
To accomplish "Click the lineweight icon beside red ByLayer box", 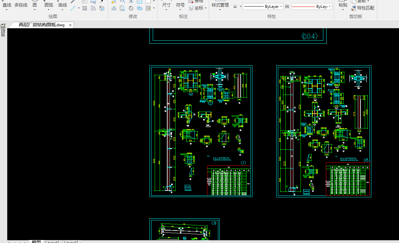I will click(x=287, y=7).
